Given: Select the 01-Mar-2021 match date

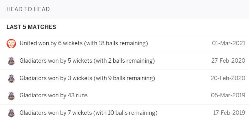Looking at the screenshot, I should [229, 43].
